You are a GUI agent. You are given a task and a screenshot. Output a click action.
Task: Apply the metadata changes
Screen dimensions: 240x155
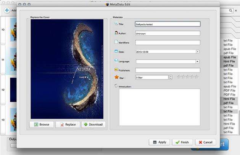[159, 142]
